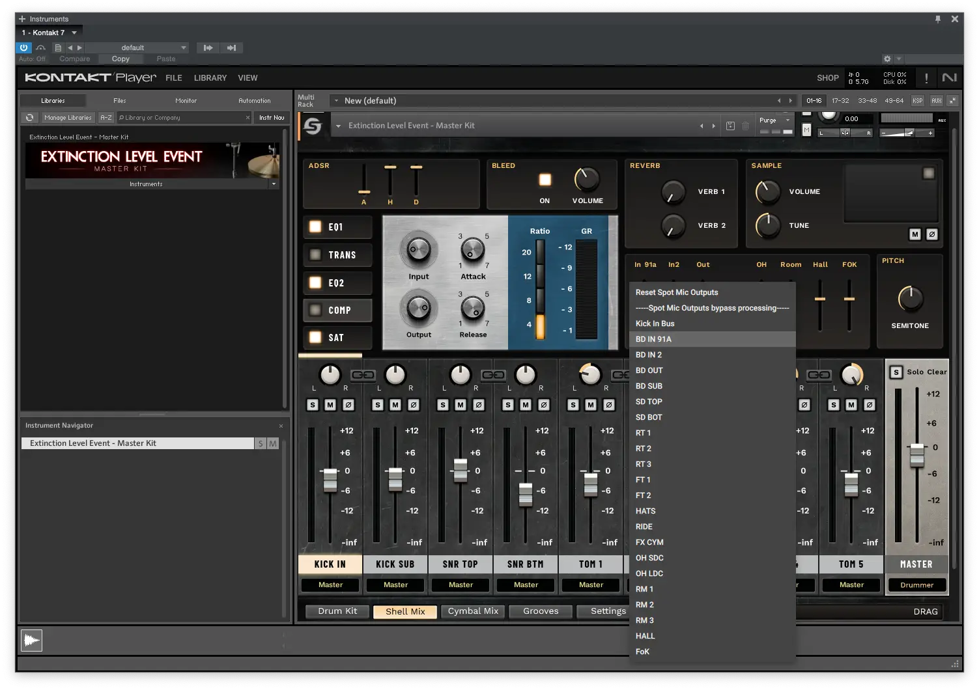
Task: Click the link icon between KICK IN and KICK SUB
Action: tap(363, 375)
